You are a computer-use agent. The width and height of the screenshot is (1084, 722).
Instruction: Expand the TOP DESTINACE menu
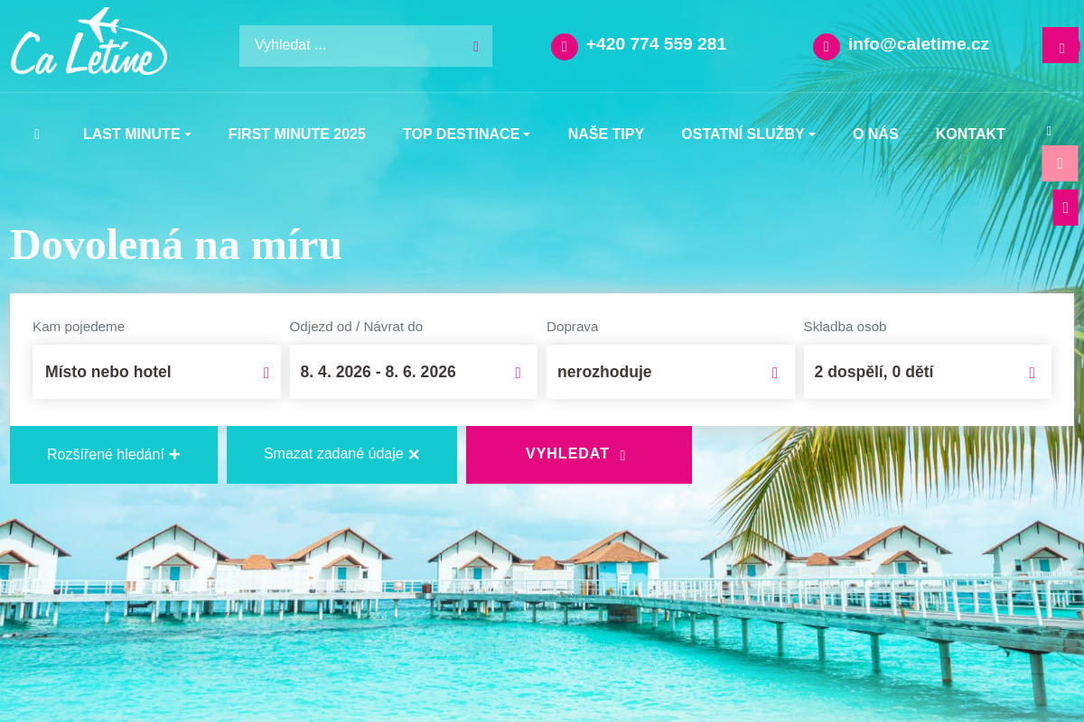tap(466, 134)
